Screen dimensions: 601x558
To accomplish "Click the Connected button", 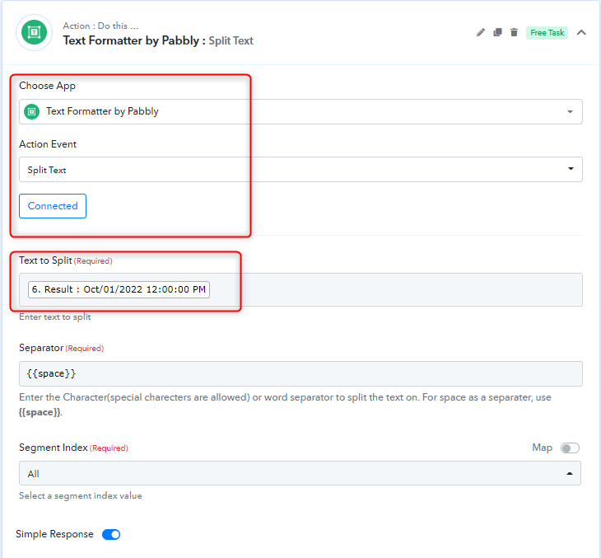I will click(x=53, y=206).
